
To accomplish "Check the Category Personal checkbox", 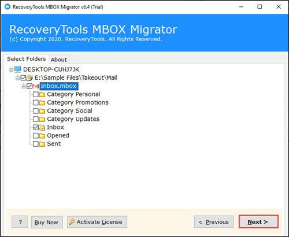I will point(36,94).
